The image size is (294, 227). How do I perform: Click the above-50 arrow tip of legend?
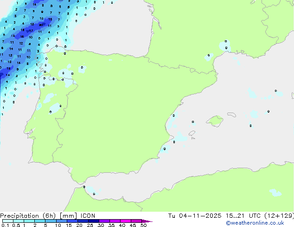(147, 221)
